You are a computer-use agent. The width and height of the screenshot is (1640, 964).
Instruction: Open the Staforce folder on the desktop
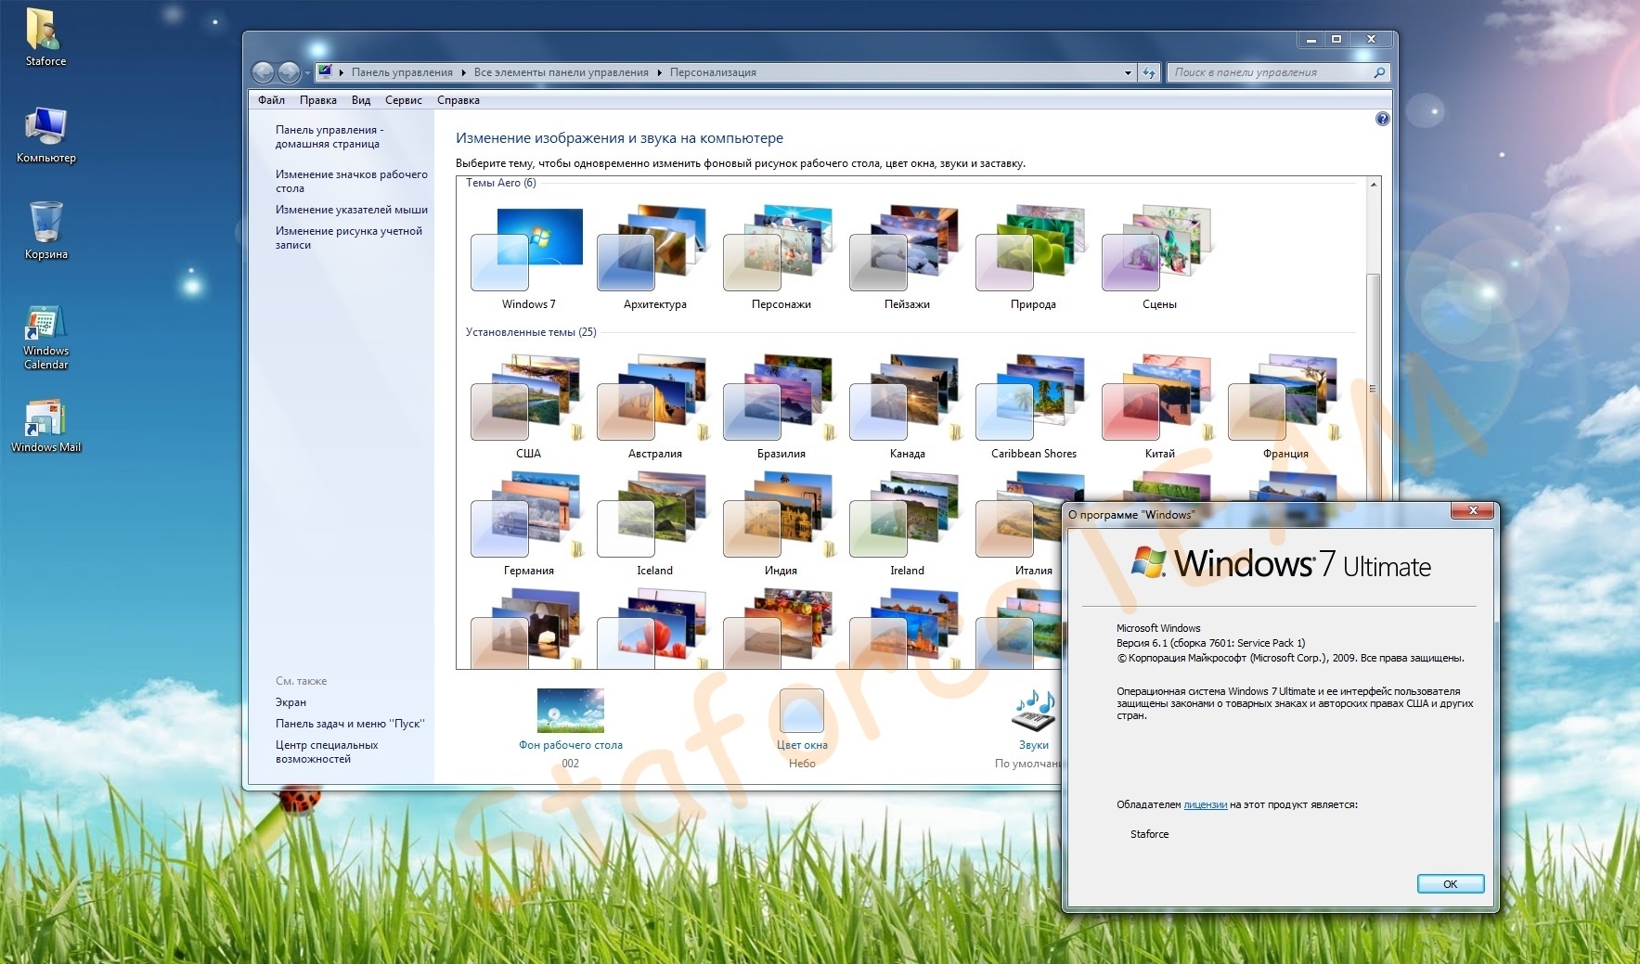[x=45, y=37]
